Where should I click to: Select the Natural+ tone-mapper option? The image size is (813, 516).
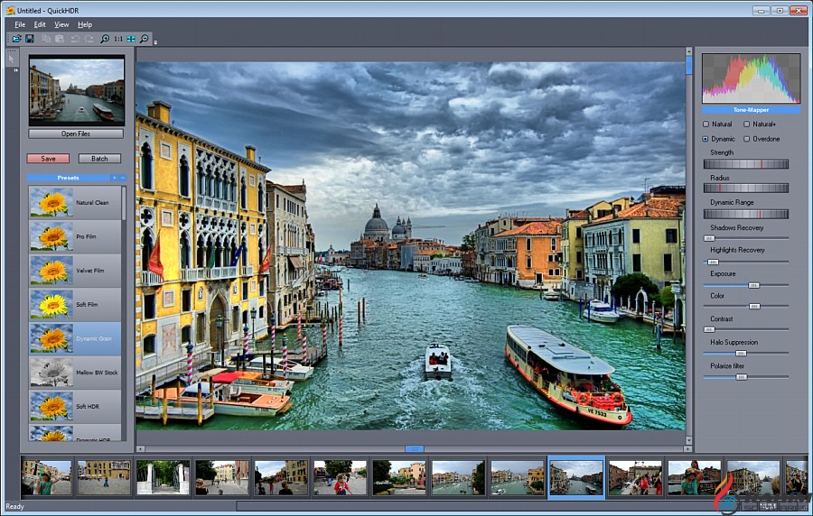click(x=747, y=124)
